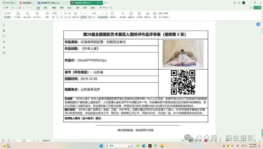
Task: Jump to the first page in toolbar
Action: click(81, 13)
